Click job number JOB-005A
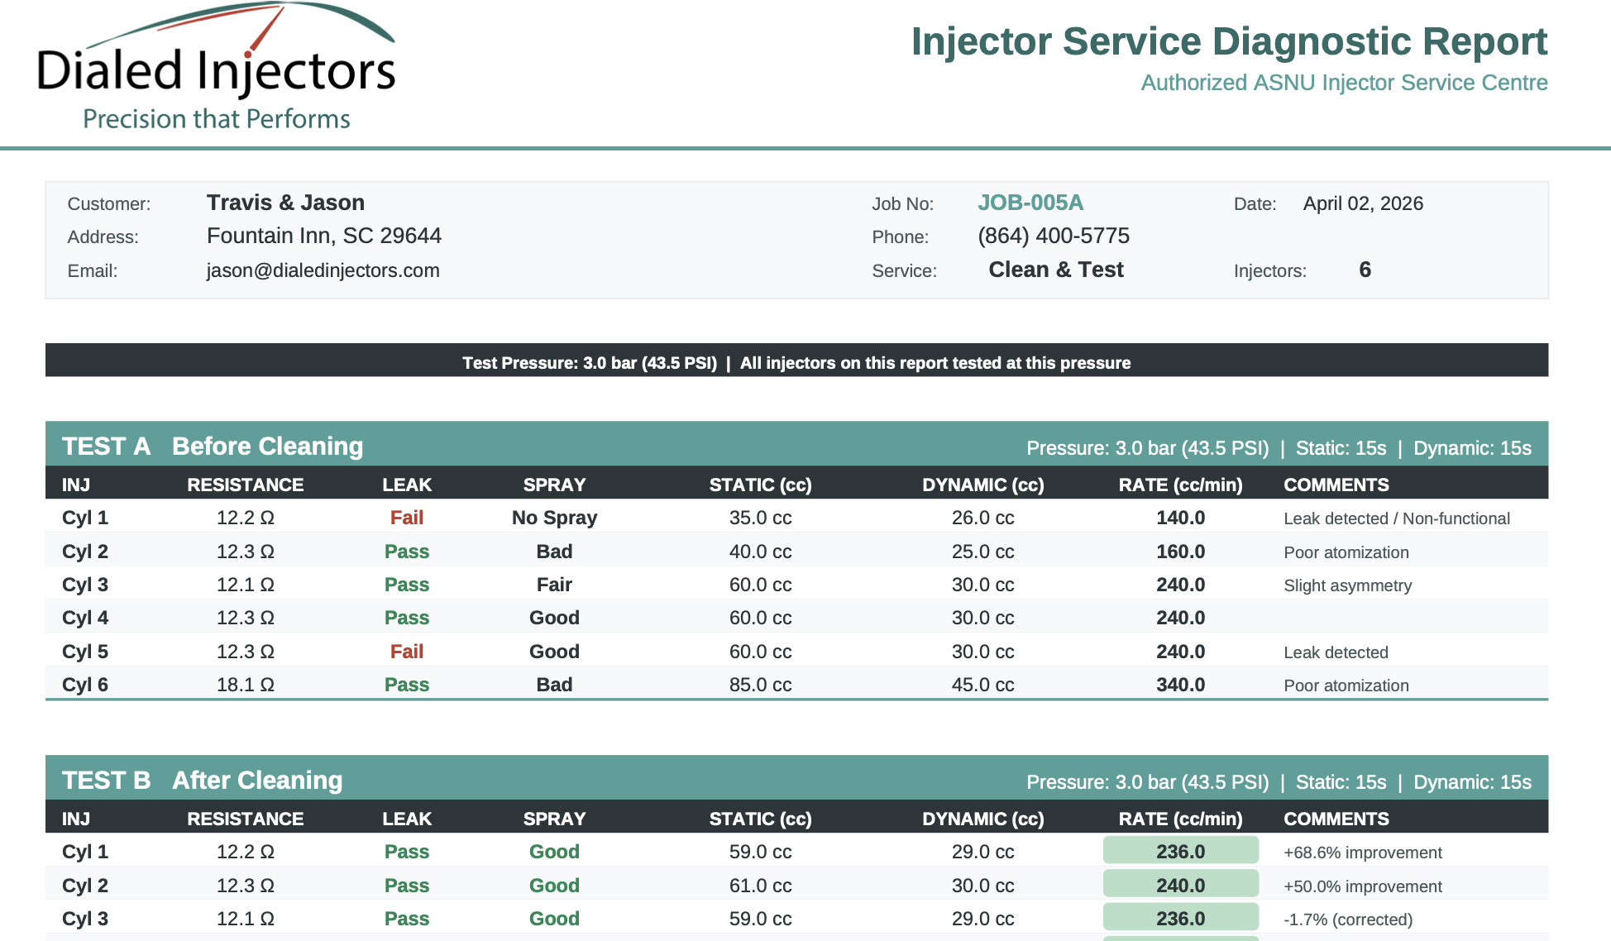 pyautogui.click(x=1030, y=203)
